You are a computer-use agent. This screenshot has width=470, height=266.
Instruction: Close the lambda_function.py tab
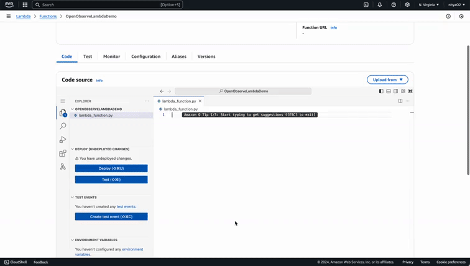pyautogui.click(x=200, y=101)
